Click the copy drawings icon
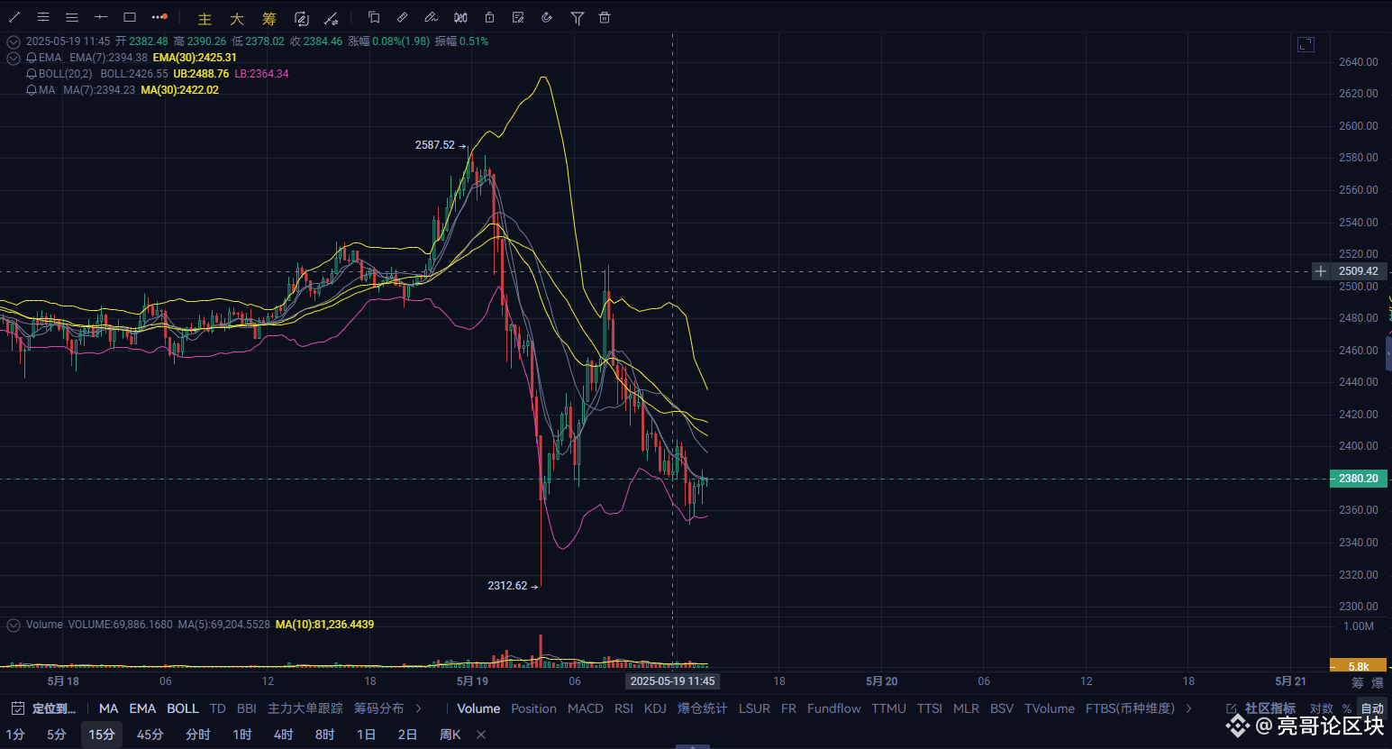The width and height of the screenshot is (1392, 749). click(374, 17)
